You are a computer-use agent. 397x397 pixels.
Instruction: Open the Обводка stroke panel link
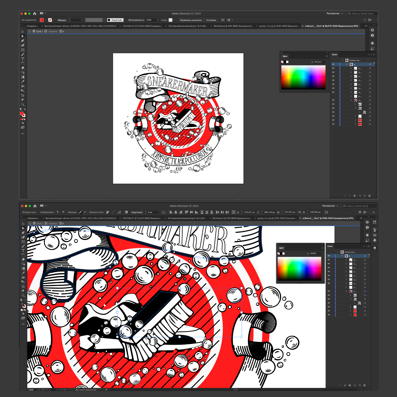(x=62, y=20)
